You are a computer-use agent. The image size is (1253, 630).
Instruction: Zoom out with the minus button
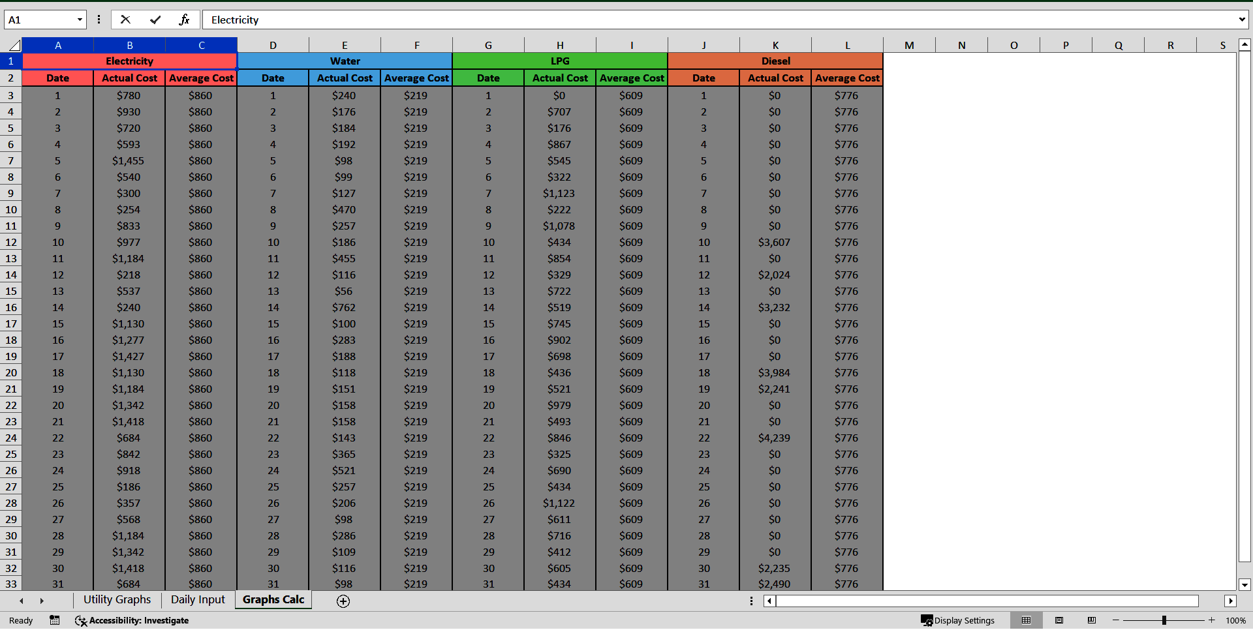click(1116, 620)
